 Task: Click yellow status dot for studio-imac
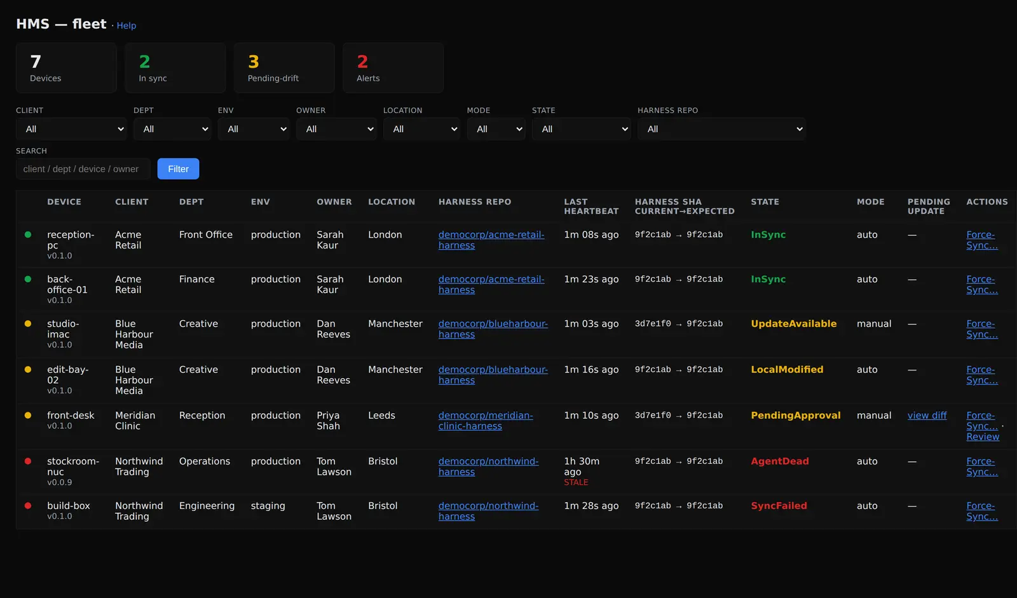click(x=28, y=323)
